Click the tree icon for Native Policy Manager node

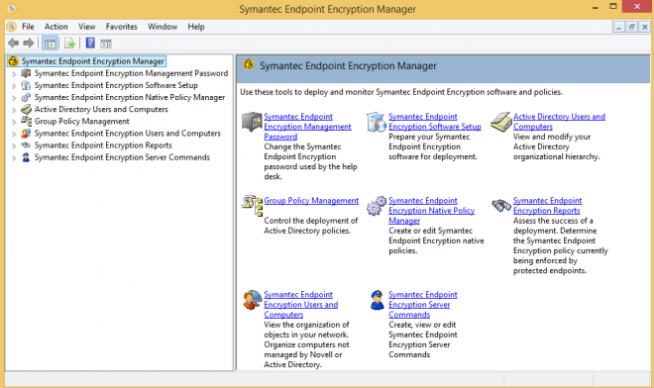tap(26, 98)
